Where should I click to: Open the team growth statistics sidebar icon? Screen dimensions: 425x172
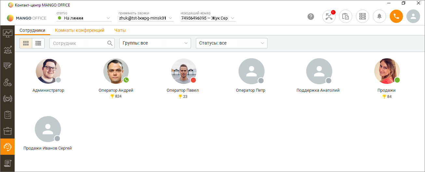7,49
